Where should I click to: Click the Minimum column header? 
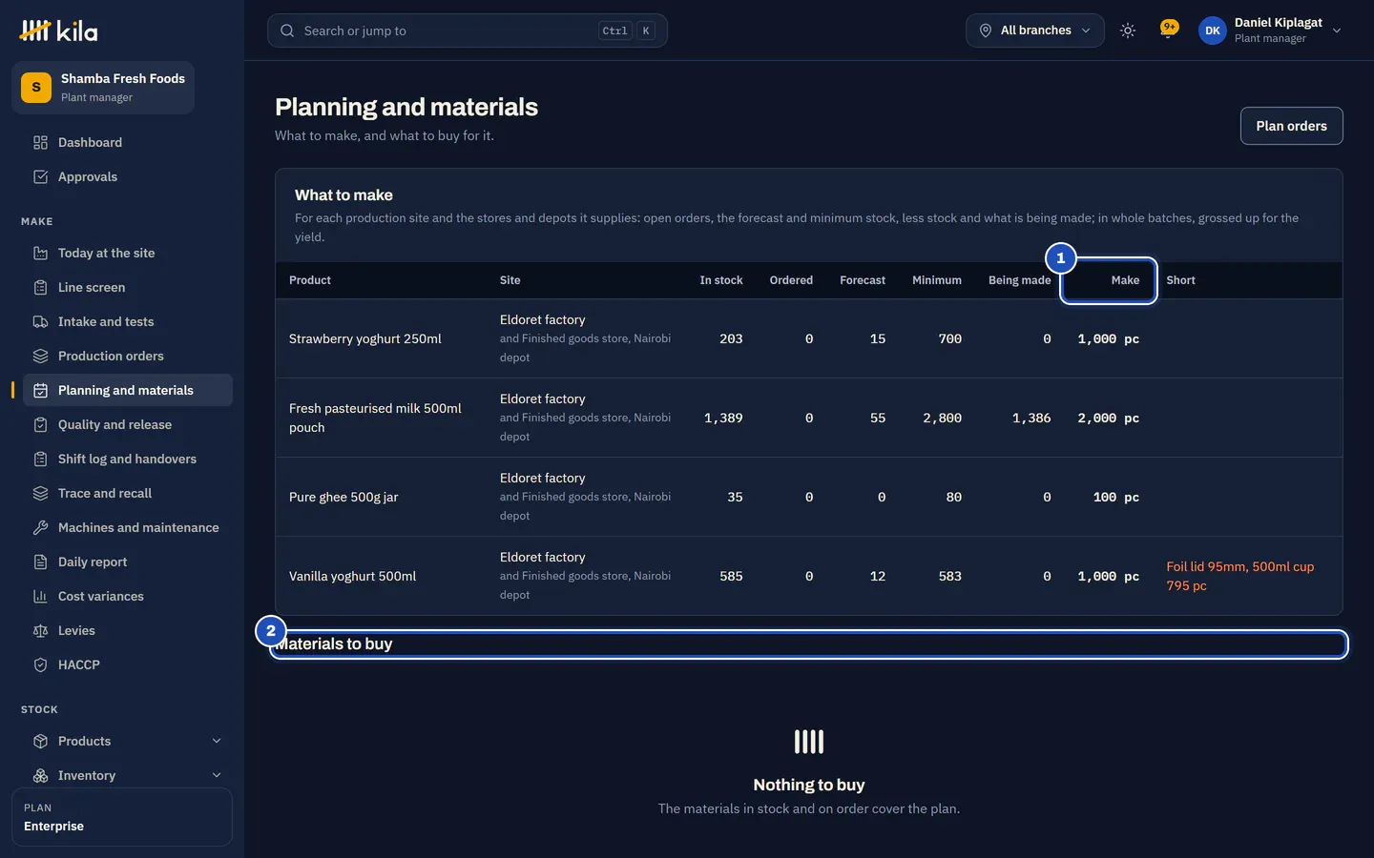937,280
